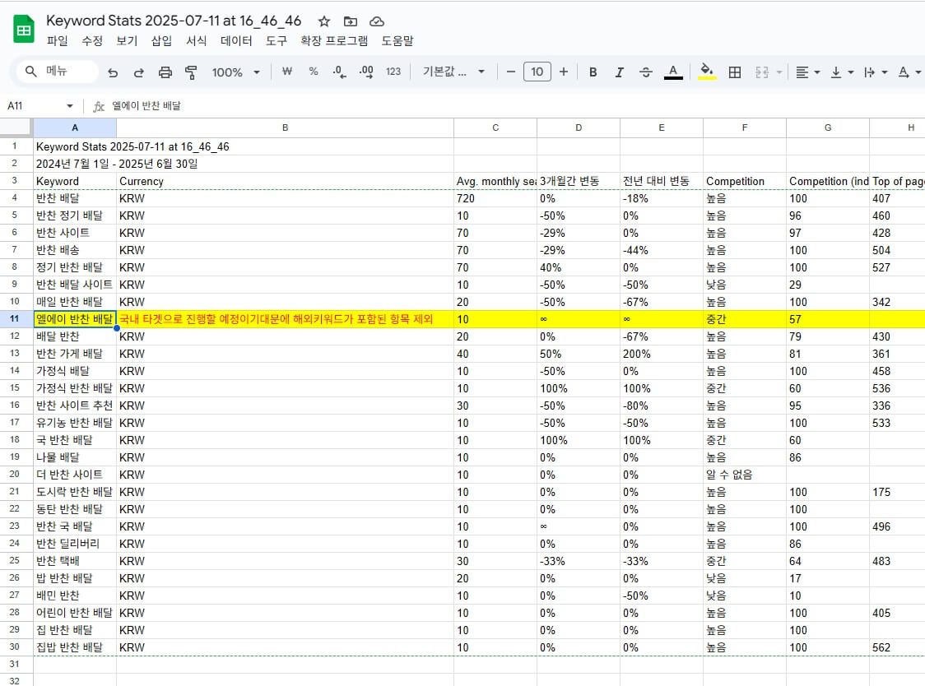This screenshot has height=686, width=925.
Task: Select column F header
Action: (745, 127)
